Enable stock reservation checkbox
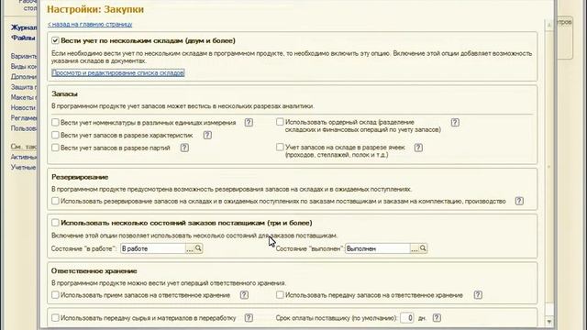 (x=55, y=201)
